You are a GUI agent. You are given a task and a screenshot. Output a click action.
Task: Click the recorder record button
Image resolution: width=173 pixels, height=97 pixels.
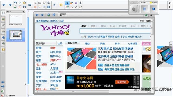pyautogui.click(x=134, y=9)
